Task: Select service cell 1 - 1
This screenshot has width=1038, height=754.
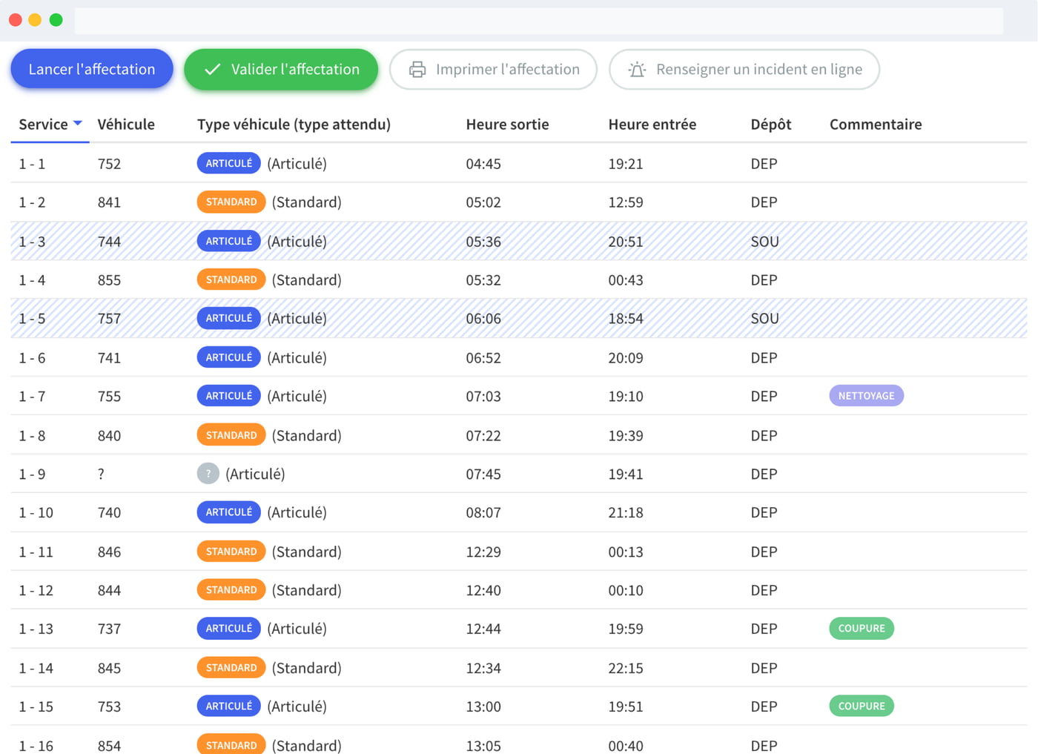Action: click(32, 164)
